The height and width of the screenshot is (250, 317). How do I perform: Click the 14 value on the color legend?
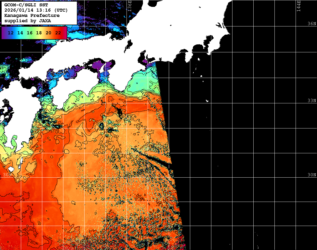(20, 33)
